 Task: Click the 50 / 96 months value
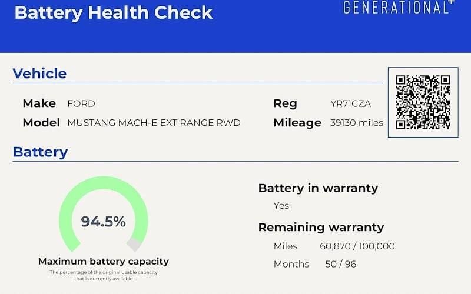(x=341, y=264)
